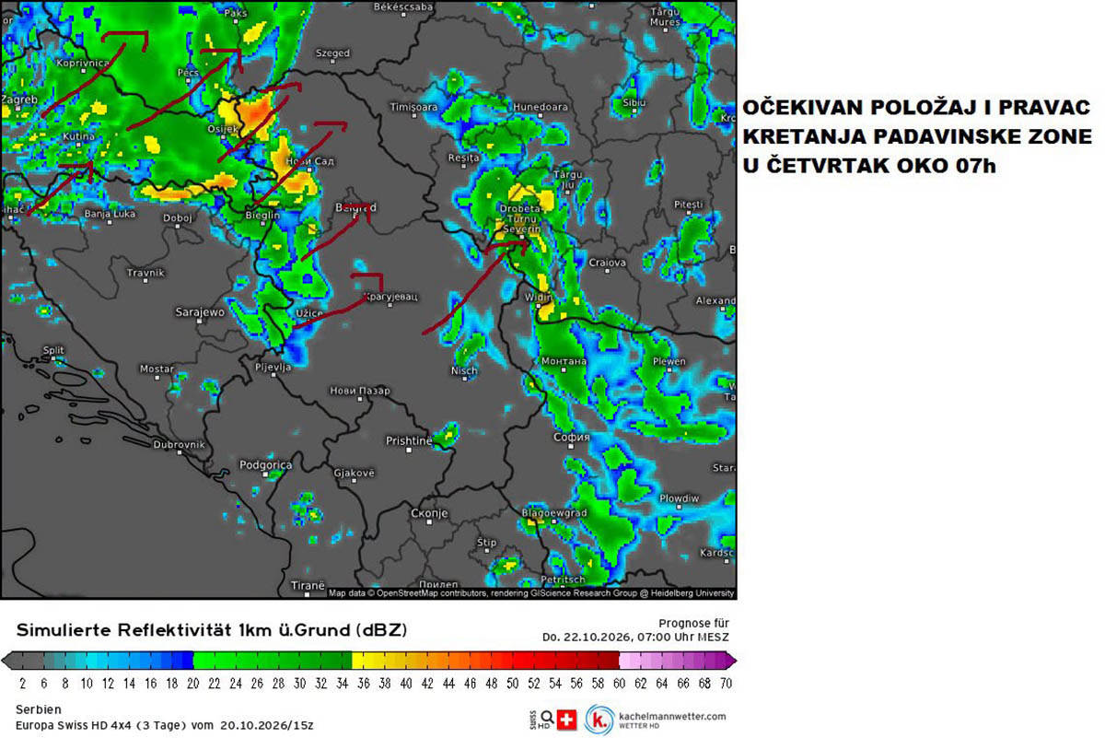Select the Pljevlja city label

pos(273,367)
